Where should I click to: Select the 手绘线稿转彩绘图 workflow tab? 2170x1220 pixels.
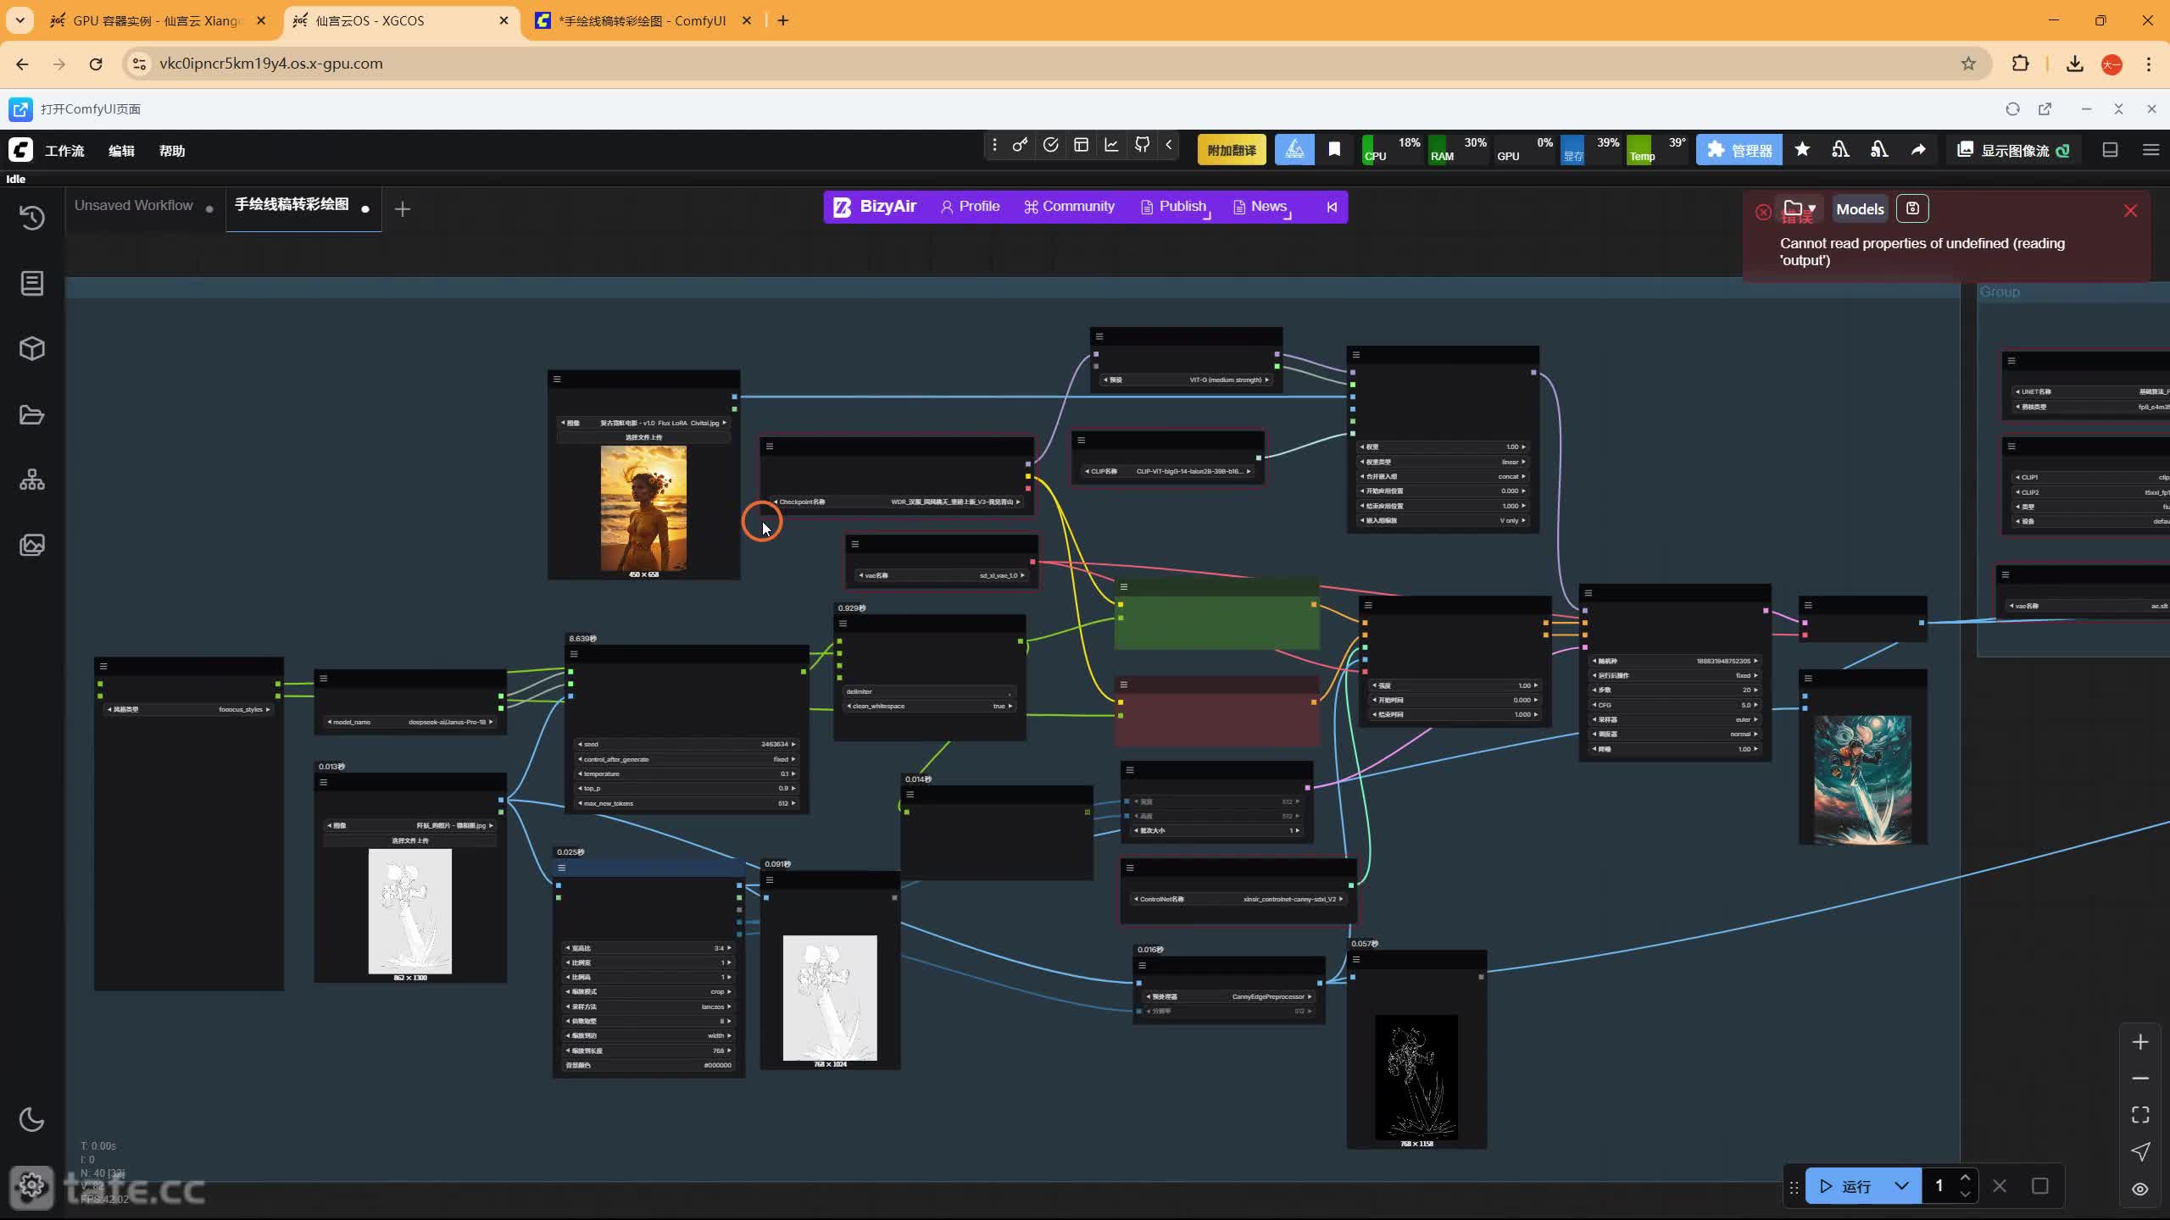(292, 204)
